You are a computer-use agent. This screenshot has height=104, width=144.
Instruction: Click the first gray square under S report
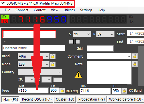(x=71, y=42)
